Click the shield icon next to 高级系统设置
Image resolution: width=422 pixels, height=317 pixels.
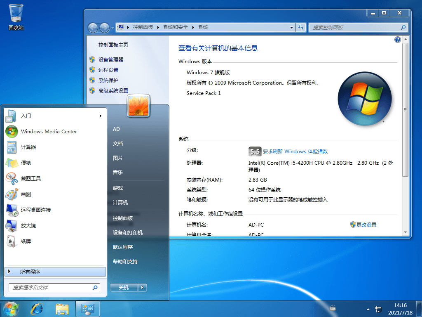(92, 90)
